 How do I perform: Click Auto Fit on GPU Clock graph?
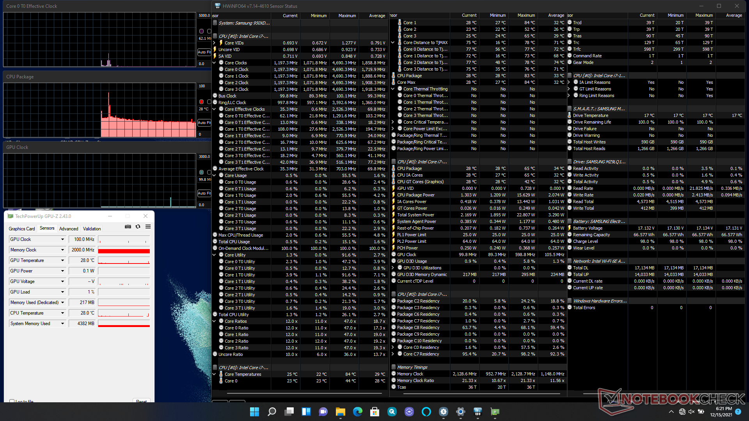pyautogui.click(x=204, y=193)
